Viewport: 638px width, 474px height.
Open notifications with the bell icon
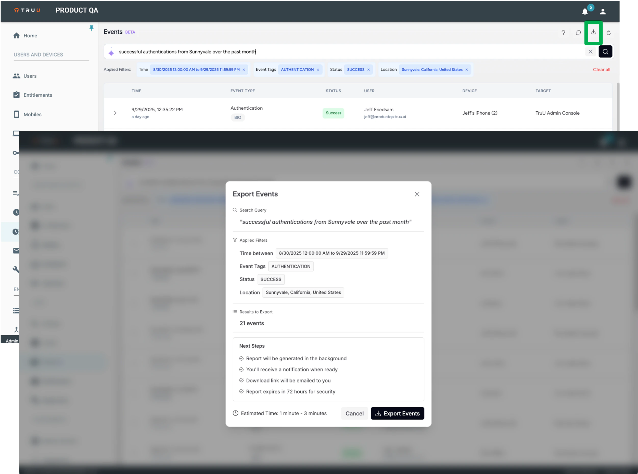click(x=585, y=11)
